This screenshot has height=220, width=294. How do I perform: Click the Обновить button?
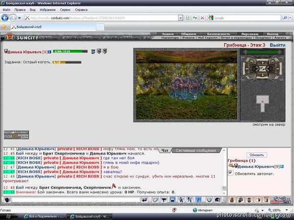coord(257,155)
